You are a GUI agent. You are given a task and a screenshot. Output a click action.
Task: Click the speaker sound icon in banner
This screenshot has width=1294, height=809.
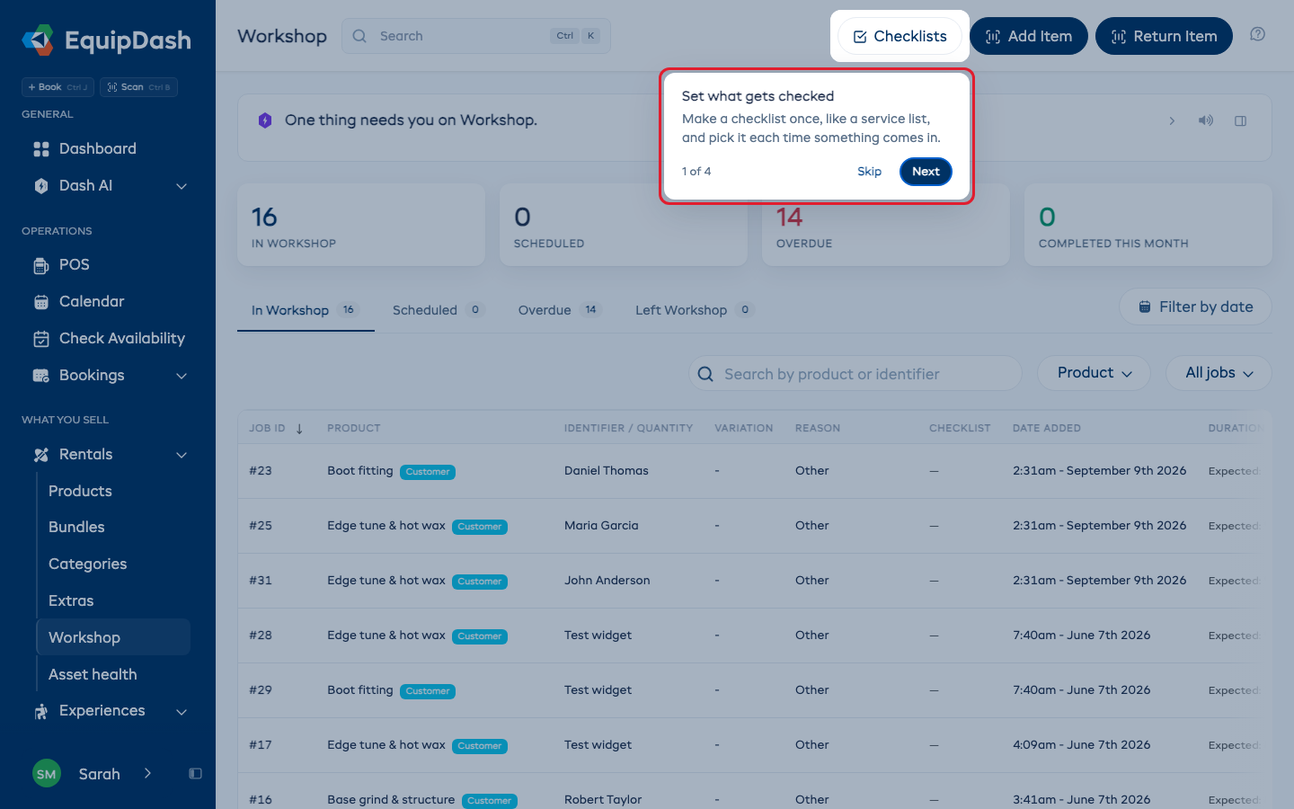click(1206, 120)
